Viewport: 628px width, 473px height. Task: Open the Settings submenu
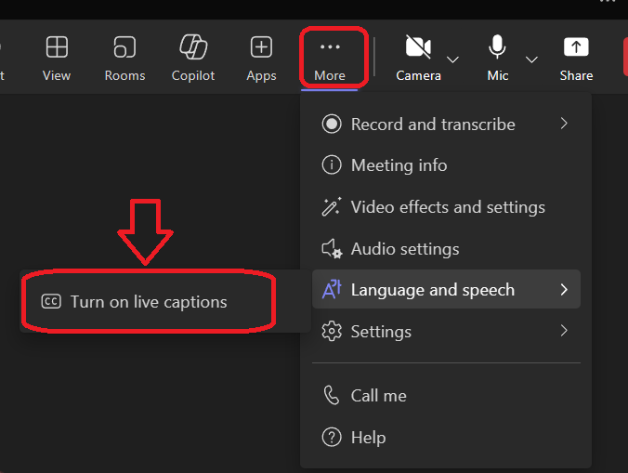tap(446, 331)
